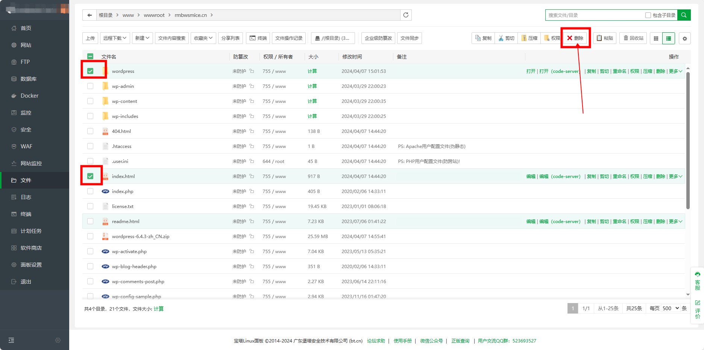This screenshot has width=704, height=350.
Task: Open sidebar settings gear at bottom
Action: click(58, 340)
